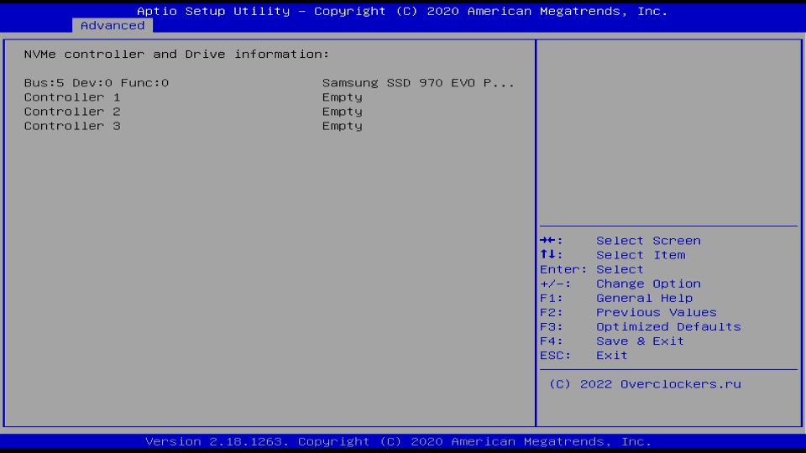The width and height of the screenshot is (806, 453).
Task: Click NVMe controller and Drive information heading
Action: 176,54
